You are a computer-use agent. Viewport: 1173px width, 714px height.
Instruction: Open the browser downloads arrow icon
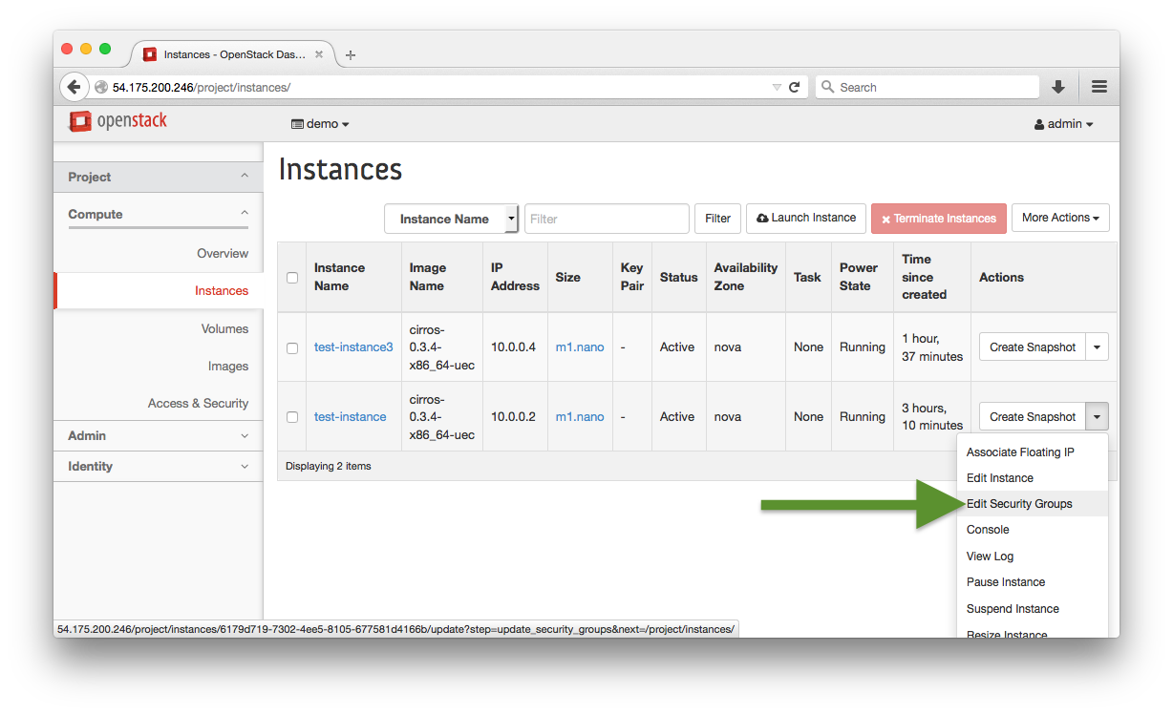(x=1058, y=87)
